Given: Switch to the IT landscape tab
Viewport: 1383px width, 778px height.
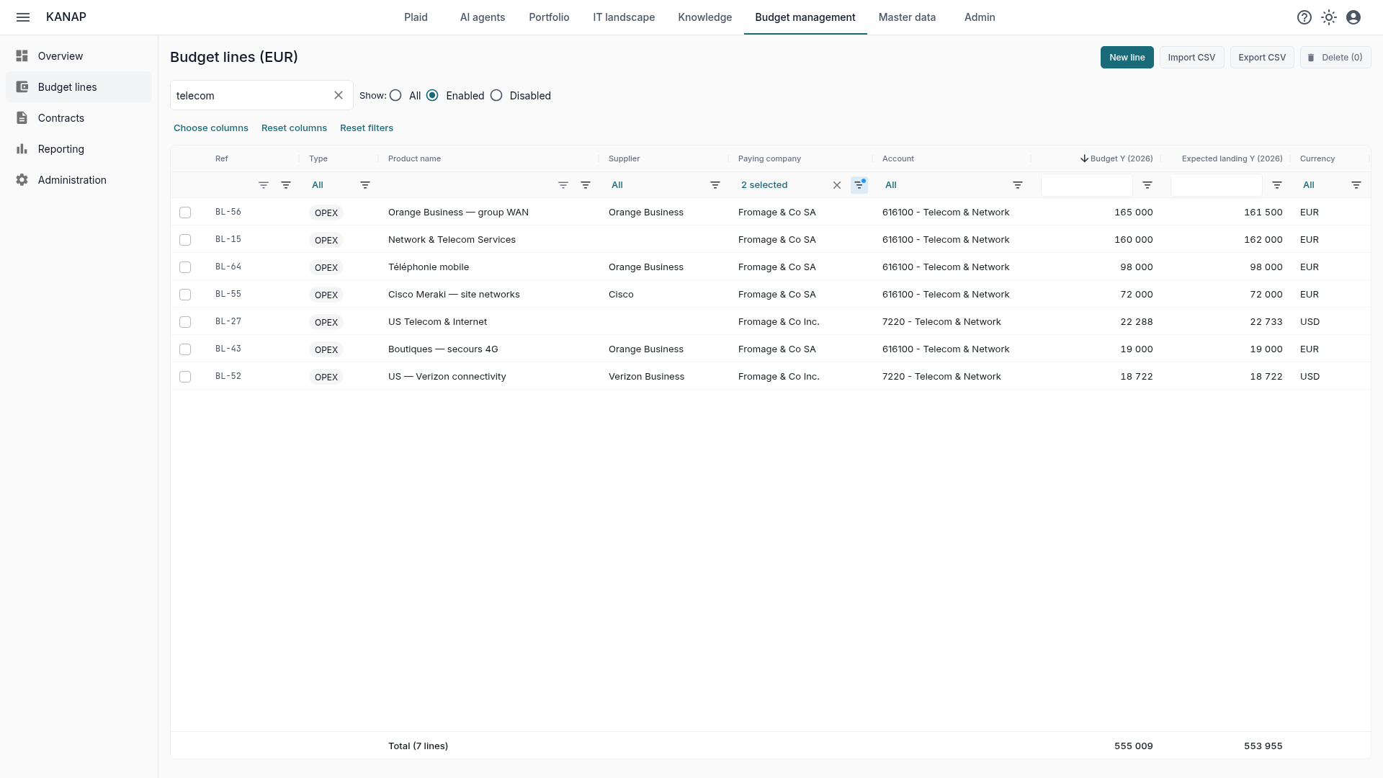Looking at the screenshot, I should click(624, 17).
